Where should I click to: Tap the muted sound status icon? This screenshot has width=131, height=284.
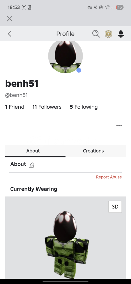[96, 7]
